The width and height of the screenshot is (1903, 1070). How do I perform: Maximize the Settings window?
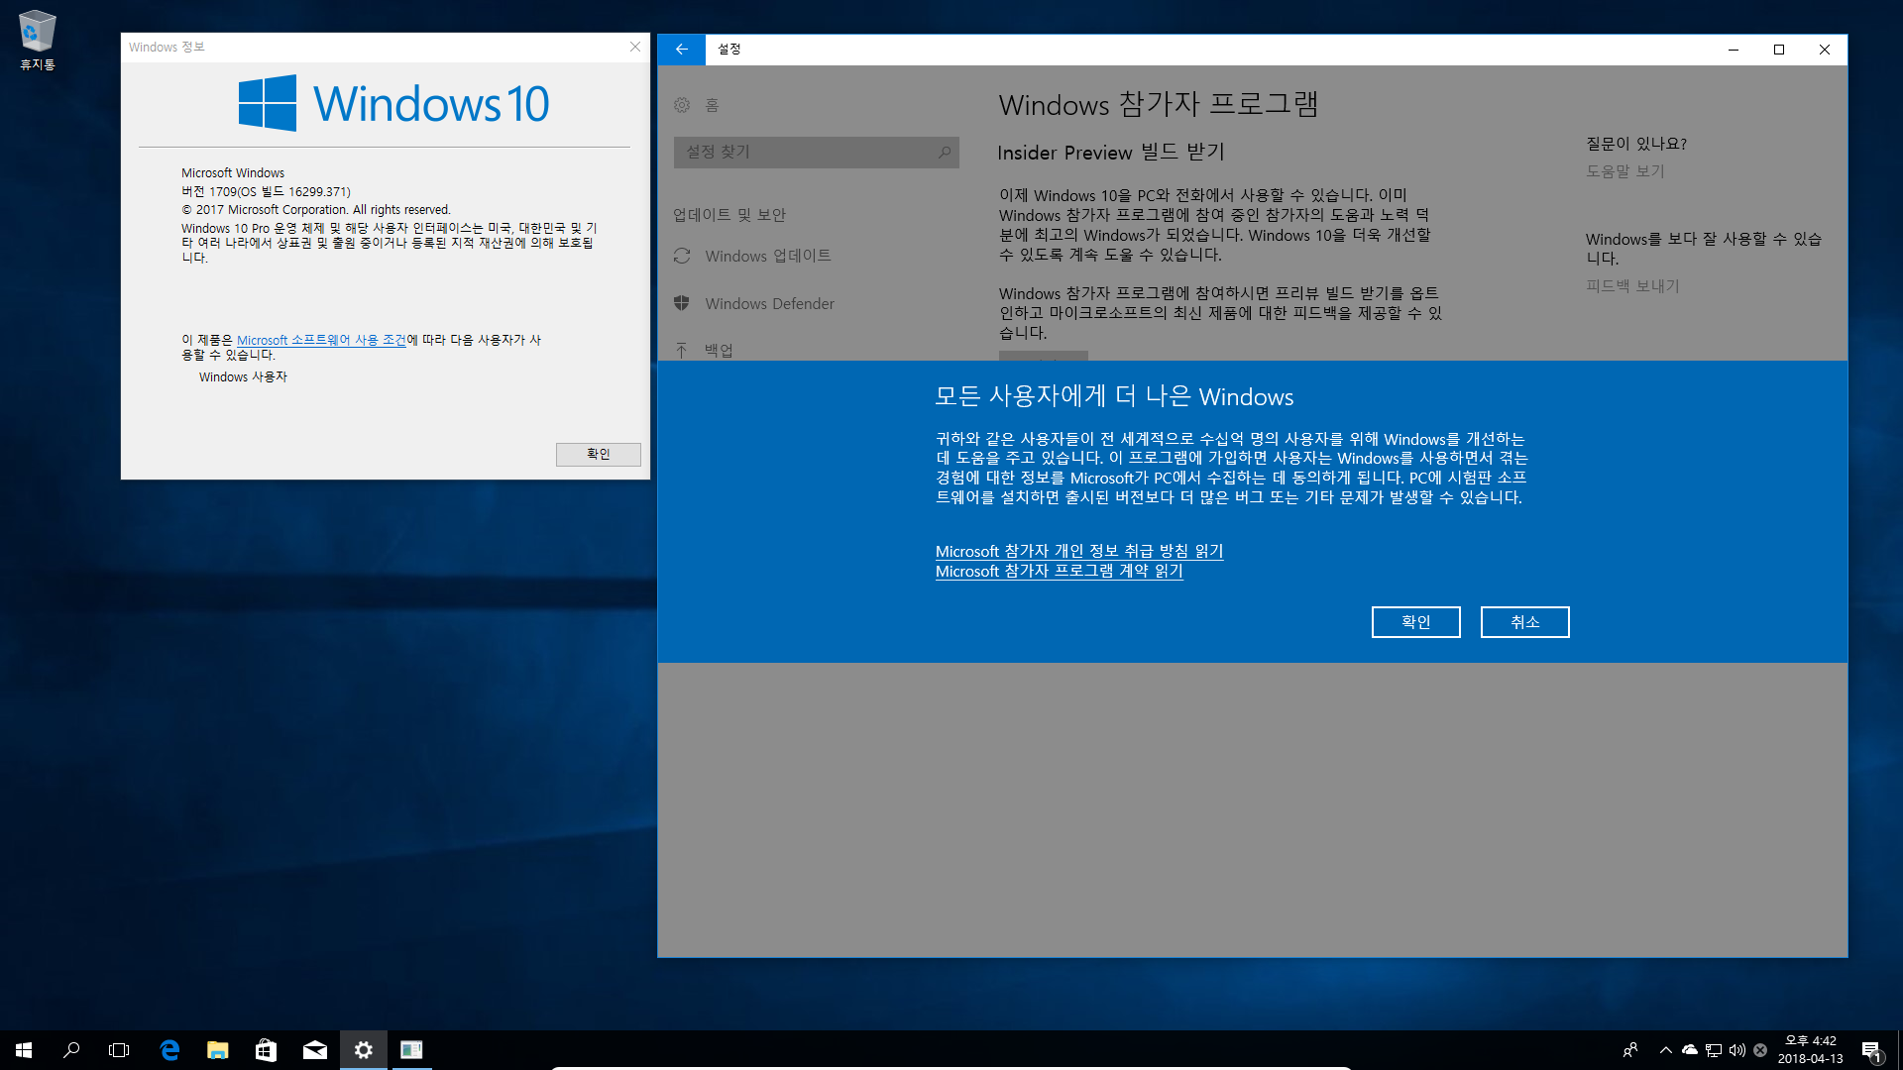(x=1779, y=50)
